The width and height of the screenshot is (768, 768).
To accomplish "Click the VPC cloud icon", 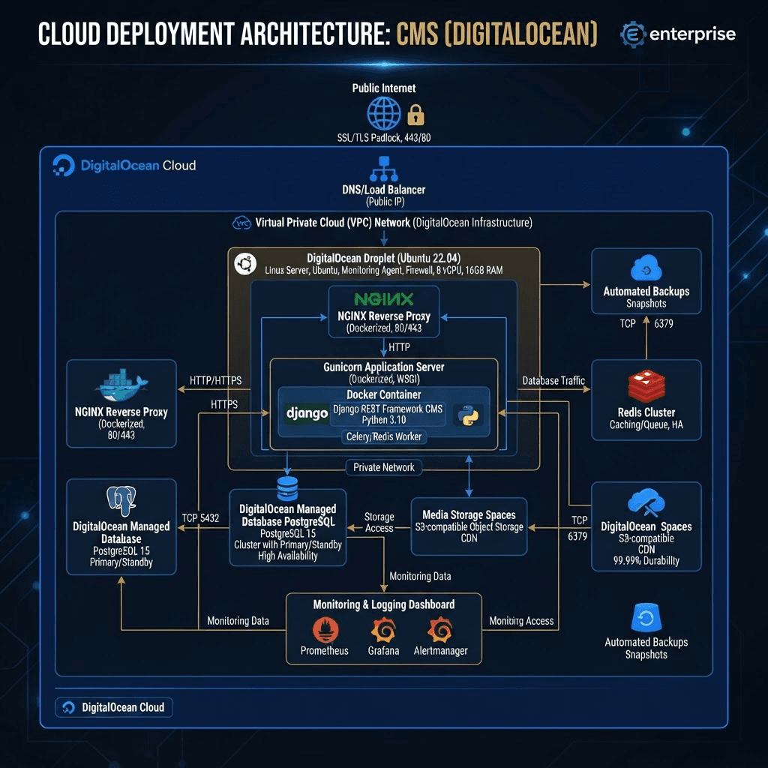I will [x=242, y=223].
